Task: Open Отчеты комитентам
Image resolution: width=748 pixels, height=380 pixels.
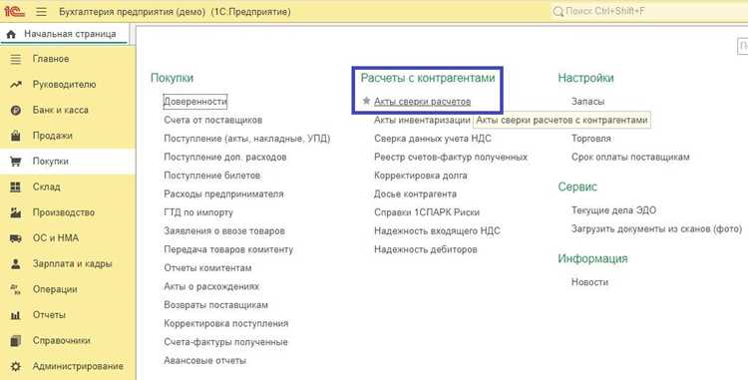Action: [208, 268]
